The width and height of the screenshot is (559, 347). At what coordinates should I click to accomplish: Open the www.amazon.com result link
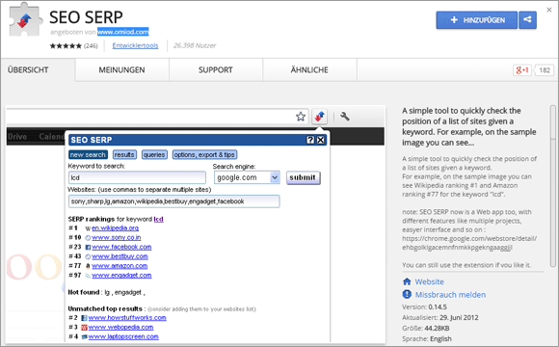tap(120, 266)
